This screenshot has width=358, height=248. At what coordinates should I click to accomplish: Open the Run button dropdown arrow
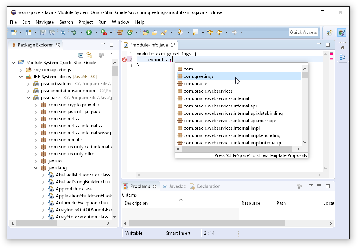pyautogui.click(x=95, y=33)
